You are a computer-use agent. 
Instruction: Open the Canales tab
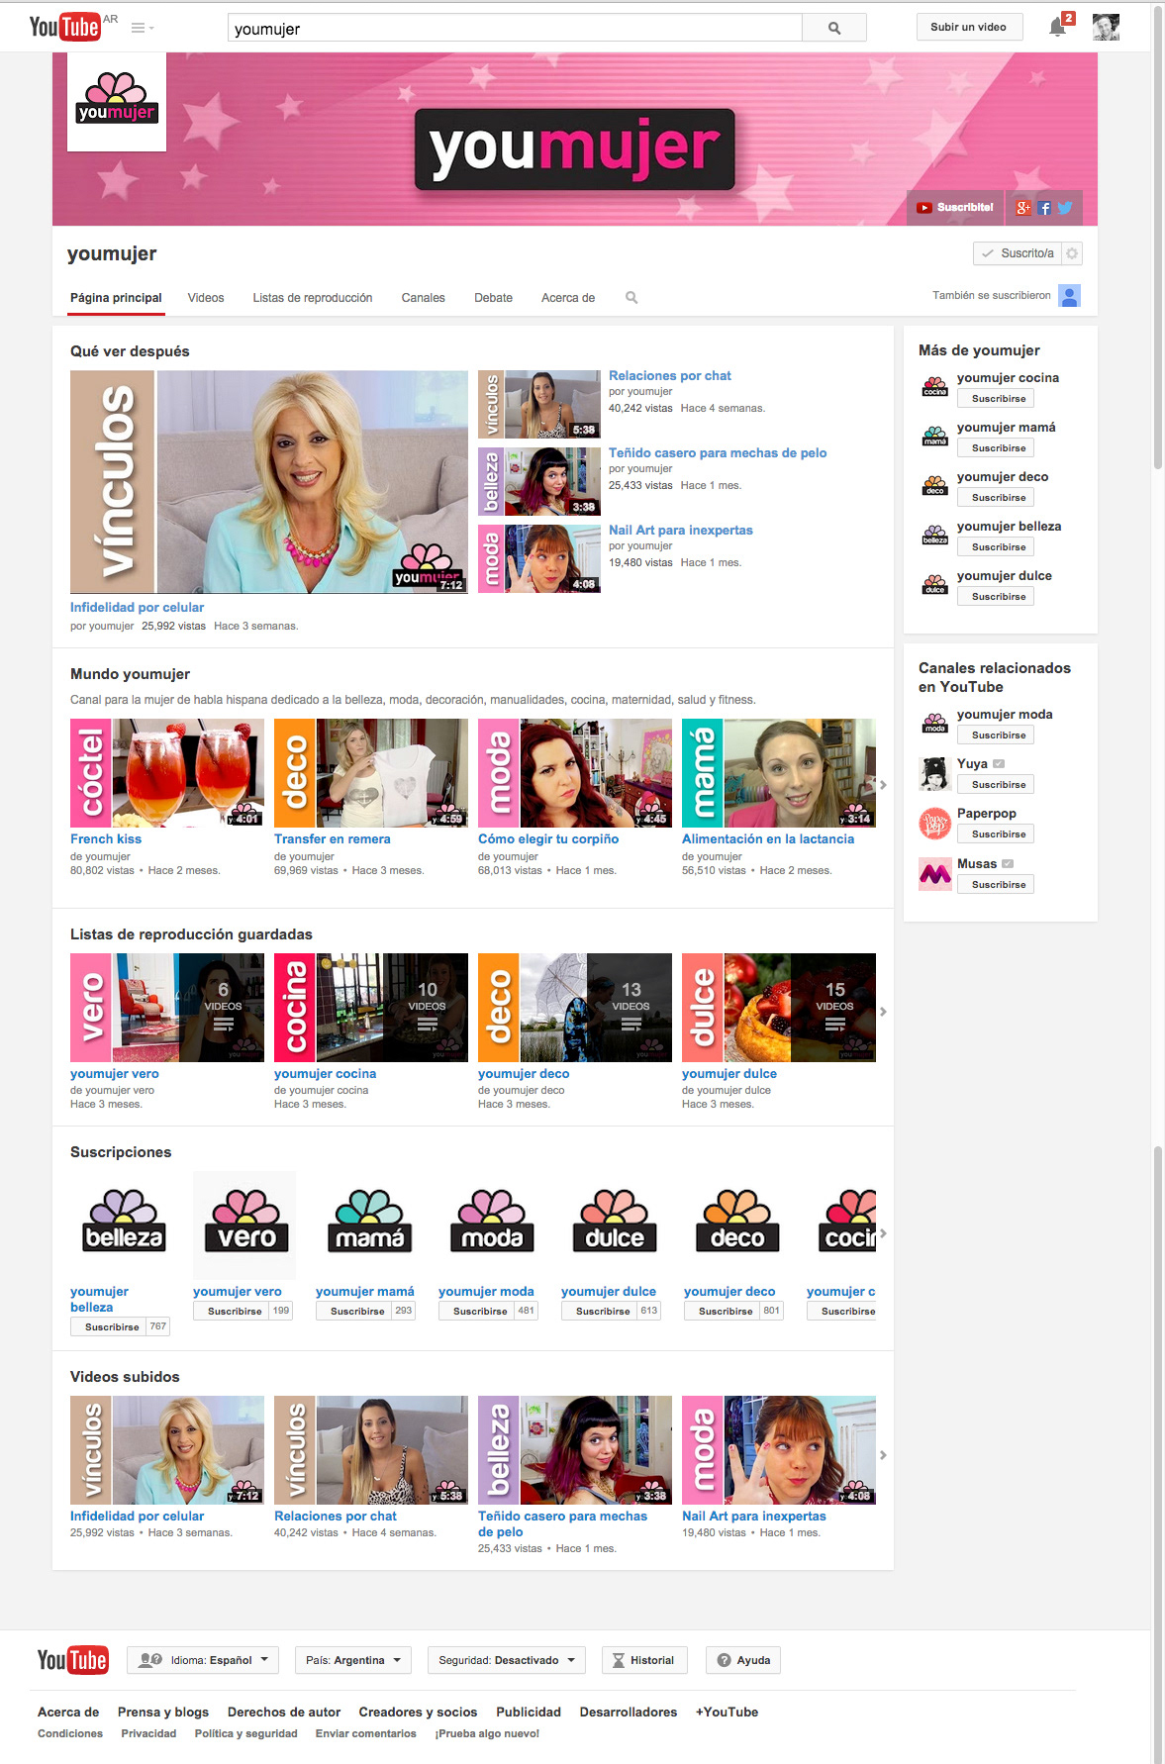pos(423,298)
